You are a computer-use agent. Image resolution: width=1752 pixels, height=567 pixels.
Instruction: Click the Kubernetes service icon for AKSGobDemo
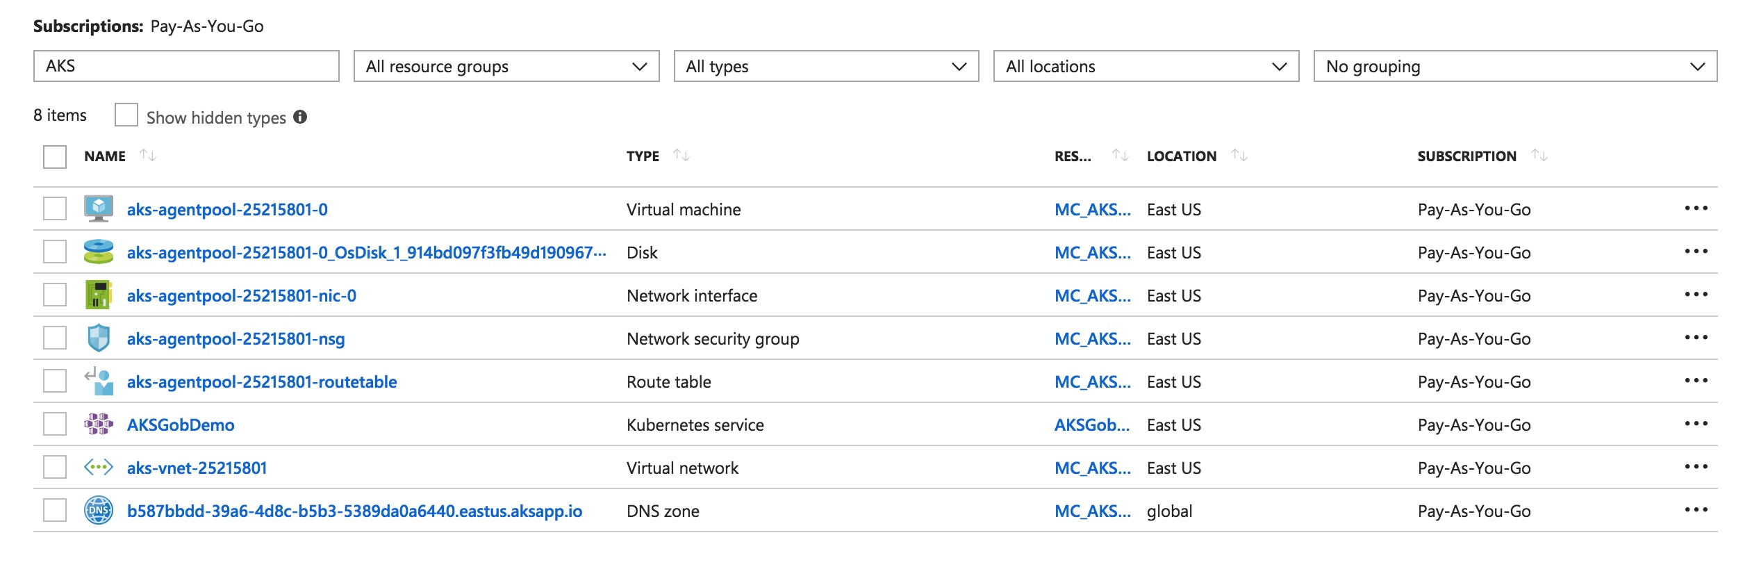(98, 424)
